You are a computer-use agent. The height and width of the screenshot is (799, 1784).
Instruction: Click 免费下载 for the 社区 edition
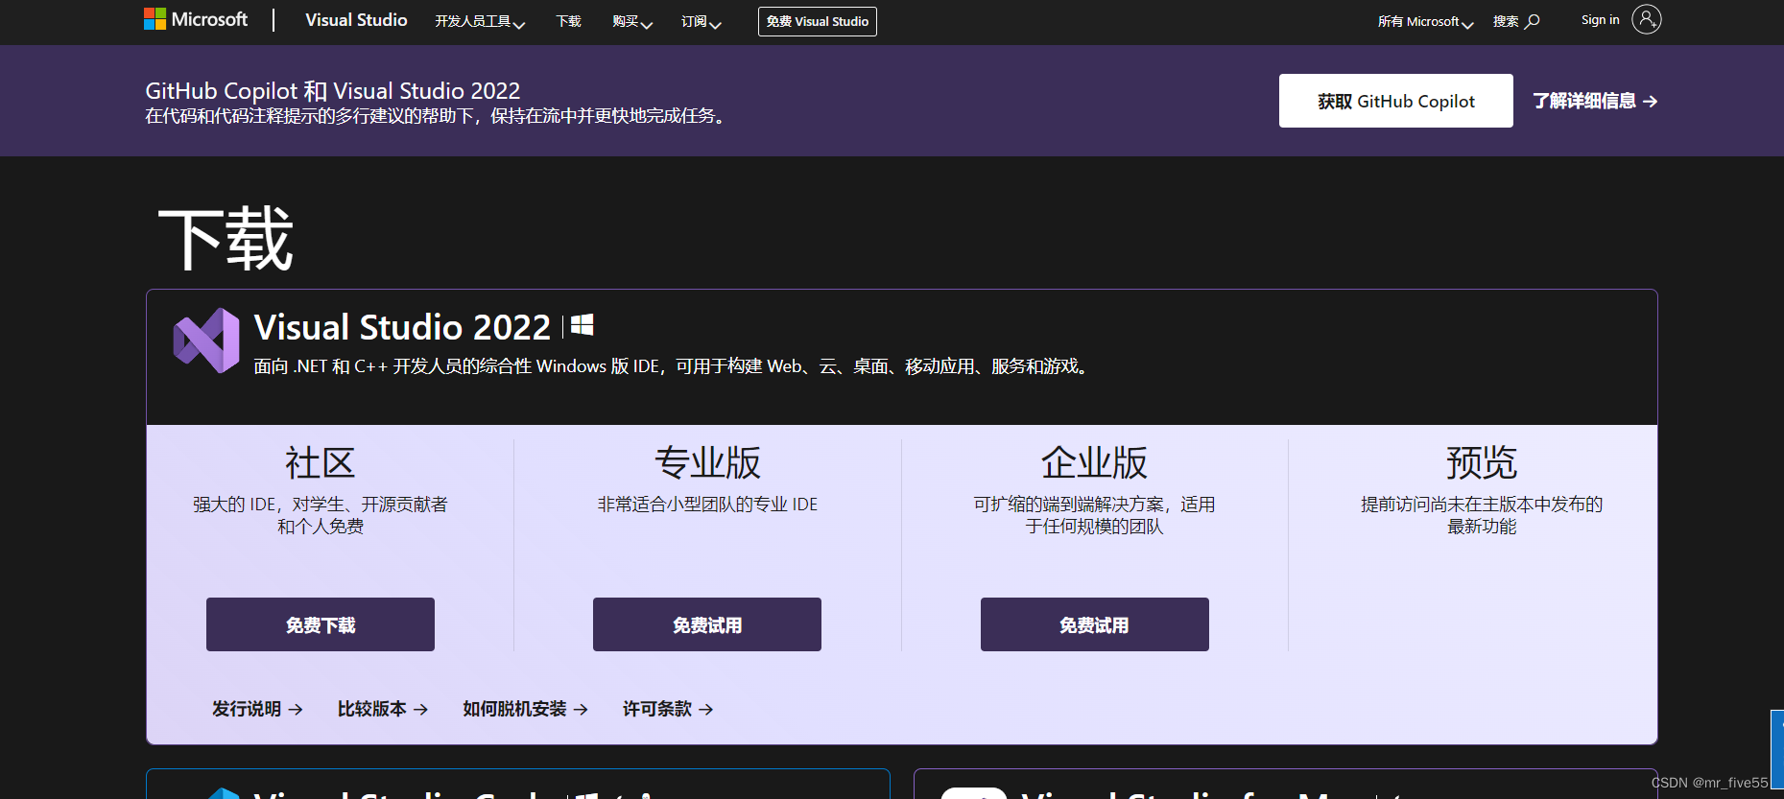321,624
